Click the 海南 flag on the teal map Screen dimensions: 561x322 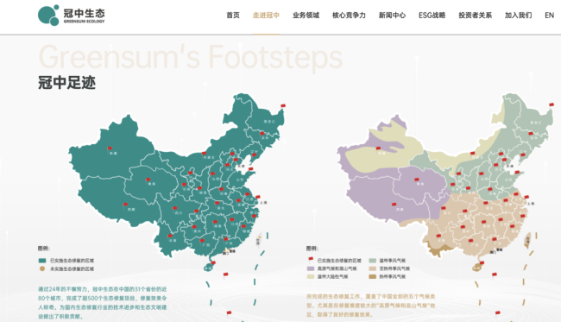pyautogui.click(x=213, y=263)
